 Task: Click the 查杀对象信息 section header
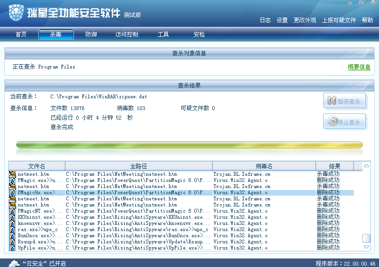[189, 53]
